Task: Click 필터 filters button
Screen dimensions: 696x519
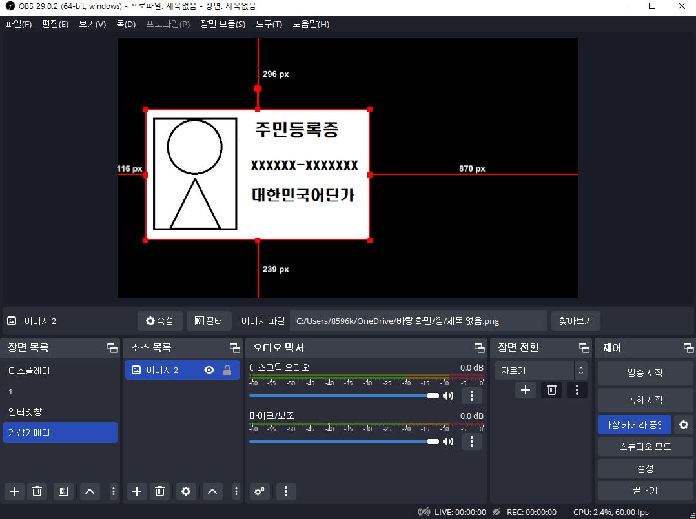Action: click(209, 321)
